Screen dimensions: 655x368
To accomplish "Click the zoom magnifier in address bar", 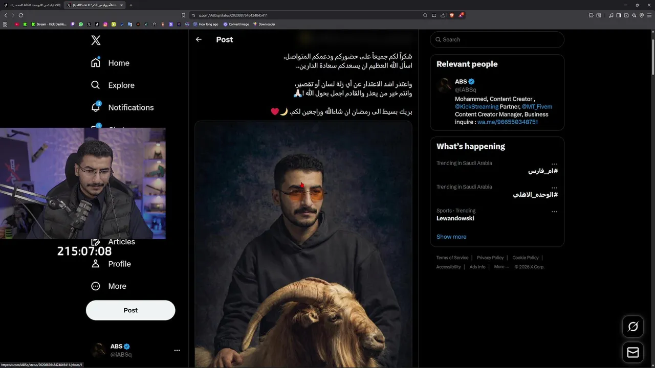I will pyautogui.click(x=425, y=15).
